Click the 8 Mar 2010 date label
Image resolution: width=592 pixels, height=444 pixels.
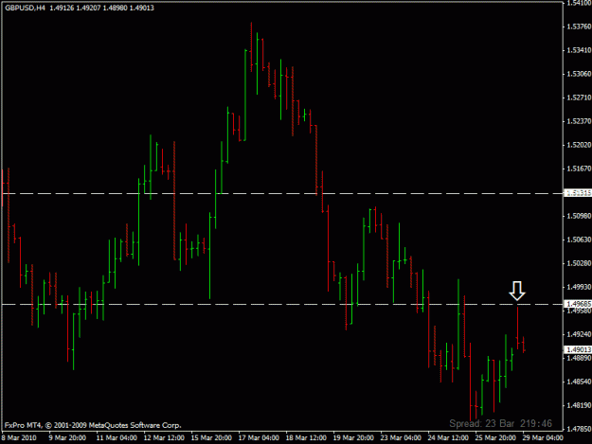point(19,437)
